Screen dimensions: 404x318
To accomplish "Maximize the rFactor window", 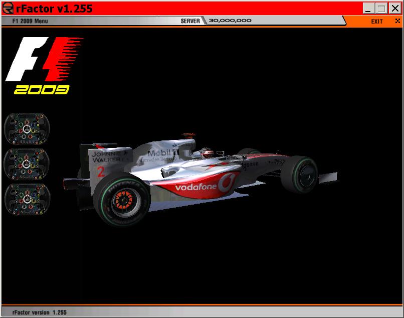I will pyautogui.click(x=381, y=8).
